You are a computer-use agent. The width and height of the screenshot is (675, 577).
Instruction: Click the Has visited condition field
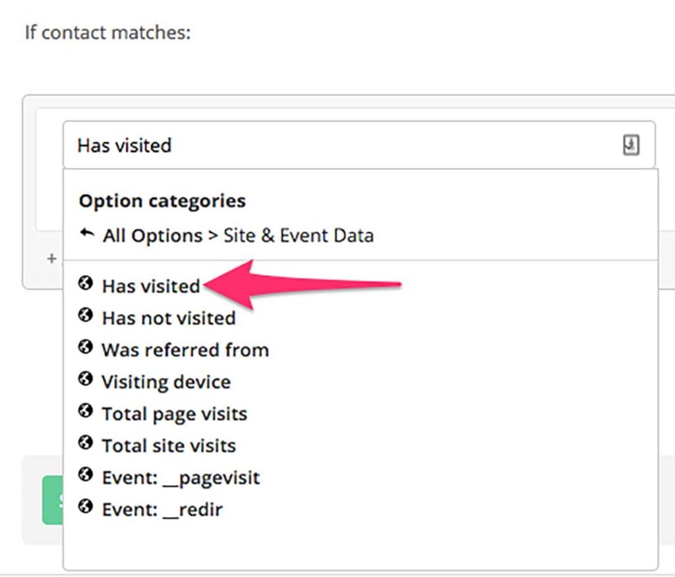pos(359,145)
